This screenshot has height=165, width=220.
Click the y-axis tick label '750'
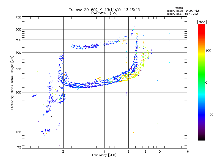pyautogui.click(x=18, y=17)
